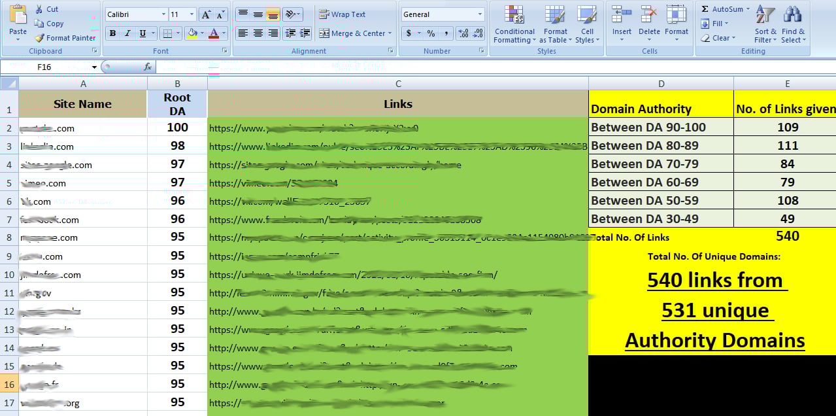The image size is (836, 416).
Task: Insert function using the fx button
Action: (148, 67)
